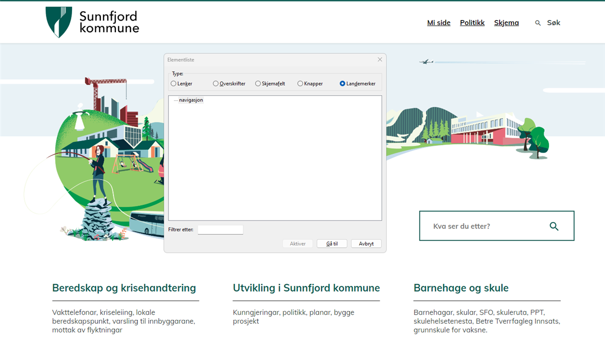Open the Beredskap og krisehandtering link

coord(124,288)
